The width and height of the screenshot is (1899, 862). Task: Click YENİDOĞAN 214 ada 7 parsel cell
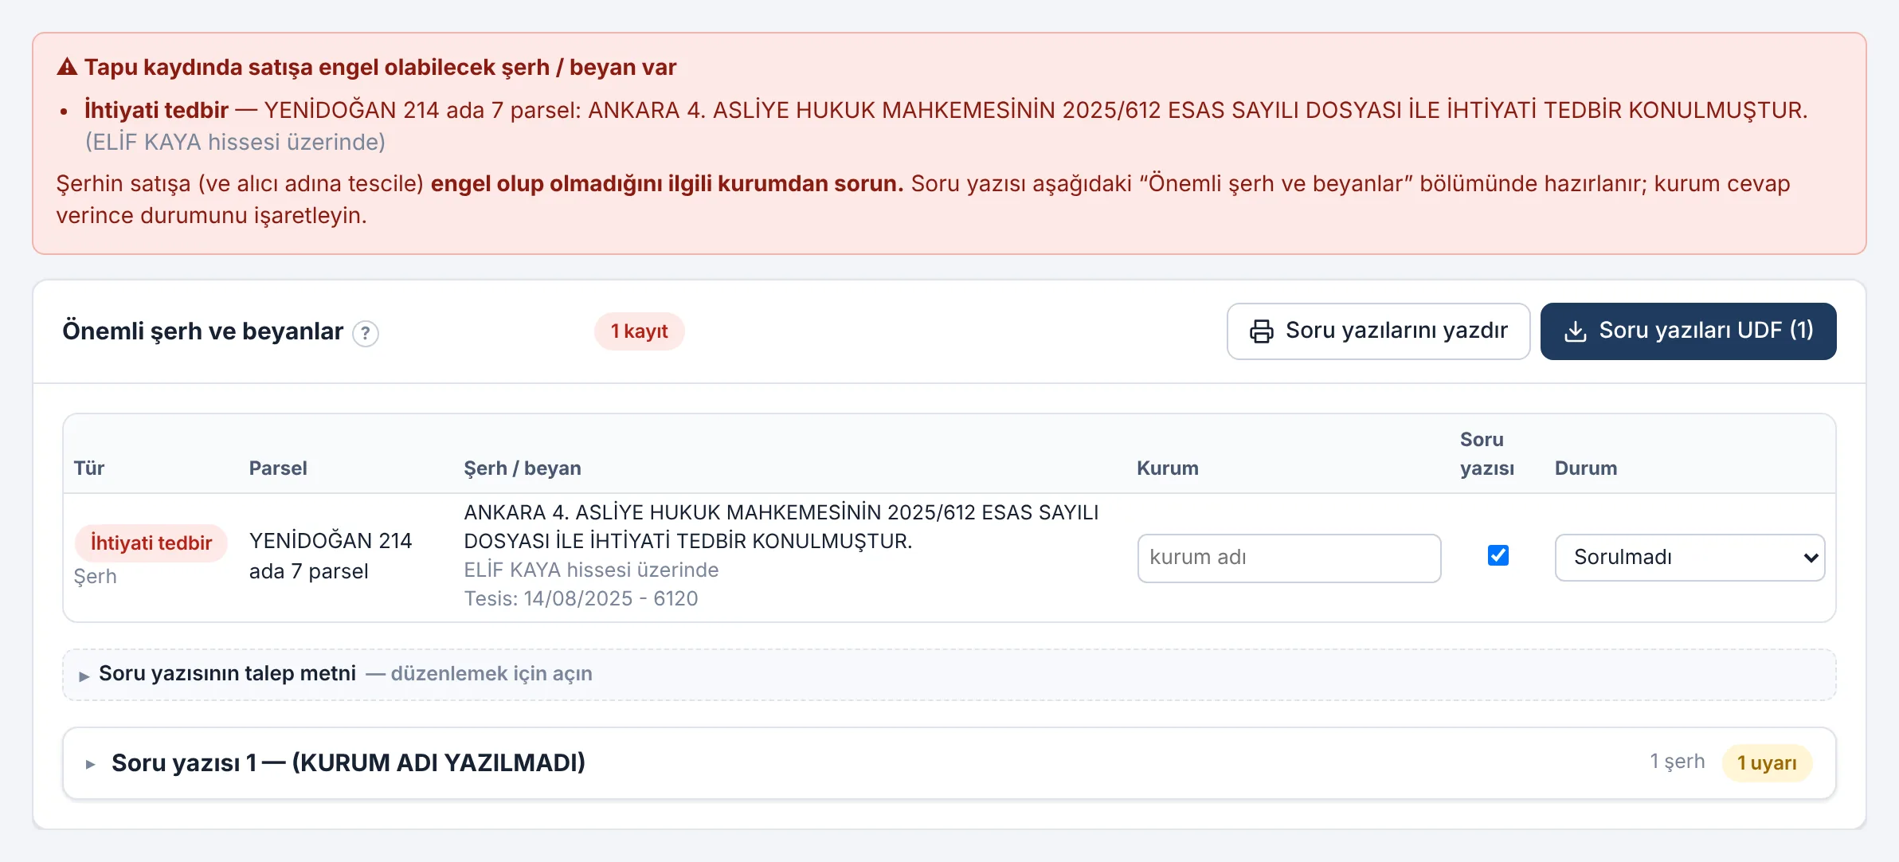click(331, 556)
